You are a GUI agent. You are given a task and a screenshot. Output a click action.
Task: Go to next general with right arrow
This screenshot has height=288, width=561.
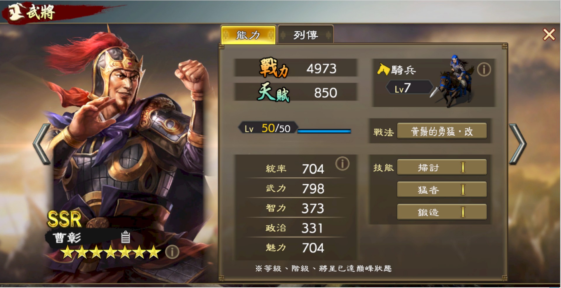pos(517,144)
